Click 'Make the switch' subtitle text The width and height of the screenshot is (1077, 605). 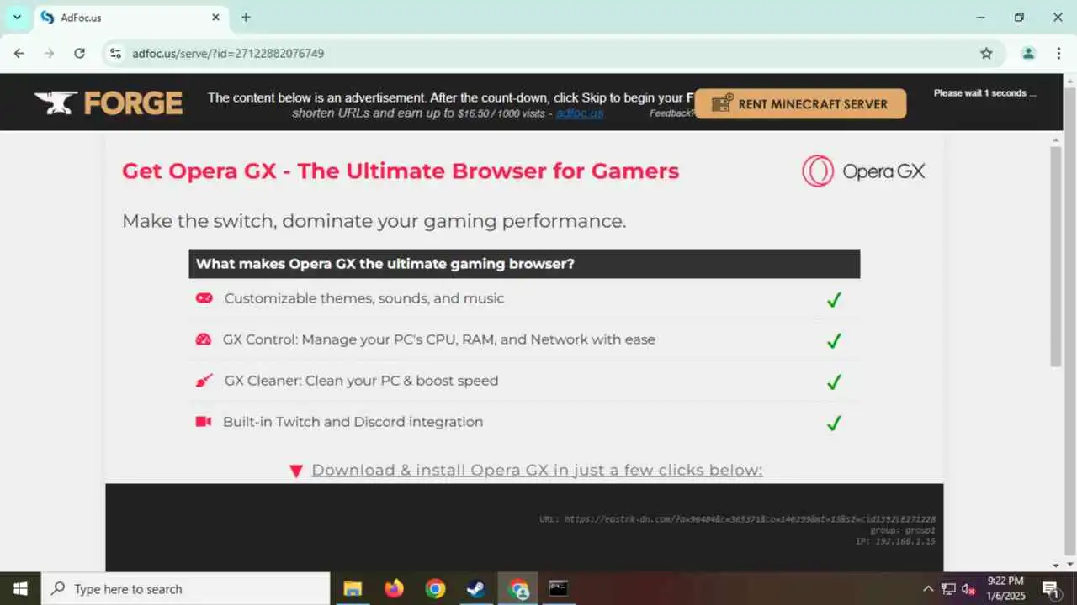[x=374, y=221]
